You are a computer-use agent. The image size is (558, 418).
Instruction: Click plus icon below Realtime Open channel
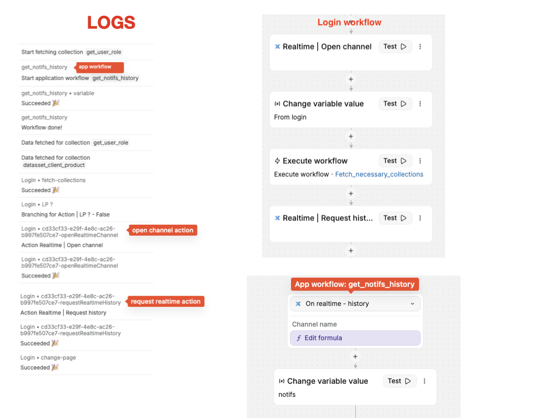pos(351,79)
